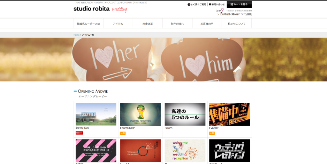Go to 制作の流れ navigation tab
Screen dimensions: 327x164
click(x=177, y=24)
